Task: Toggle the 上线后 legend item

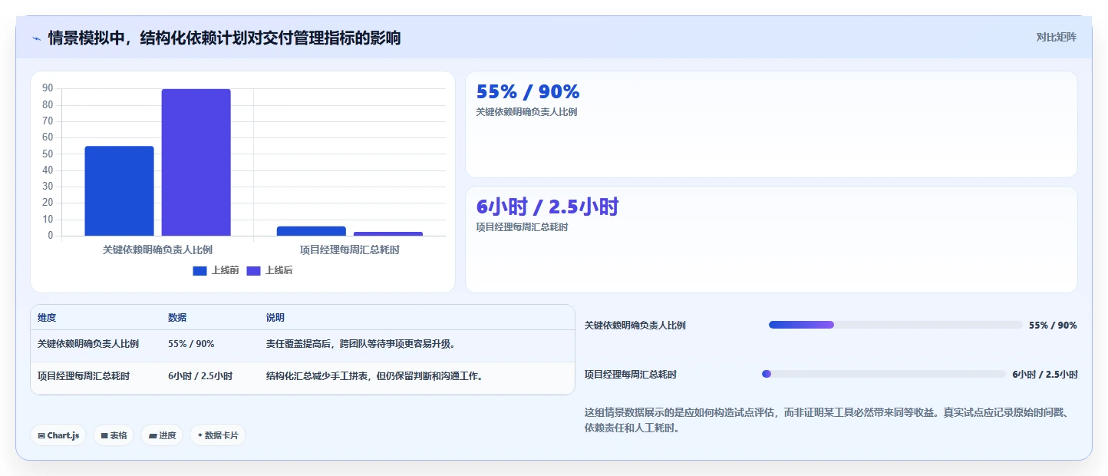Action: tap(269, 270)
